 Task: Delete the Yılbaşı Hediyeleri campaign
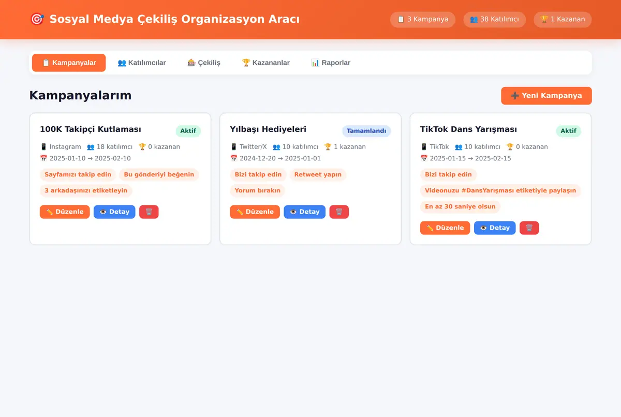pos(339,212)
